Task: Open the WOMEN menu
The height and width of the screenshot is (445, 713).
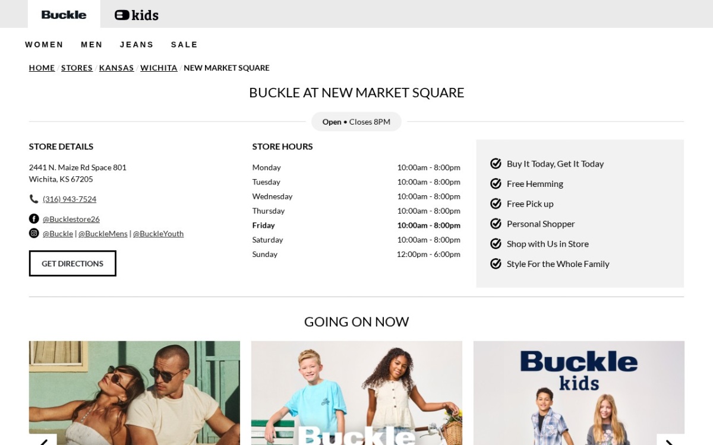Action: click(x=44, y=44)
